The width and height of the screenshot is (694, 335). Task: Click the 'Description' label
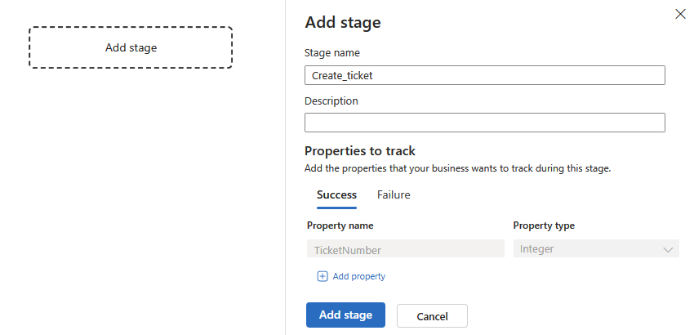click(x=331, y=101)
